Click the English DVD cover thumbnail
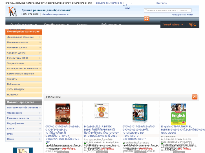This screenshot has width=205, height=153. [178, 114]
